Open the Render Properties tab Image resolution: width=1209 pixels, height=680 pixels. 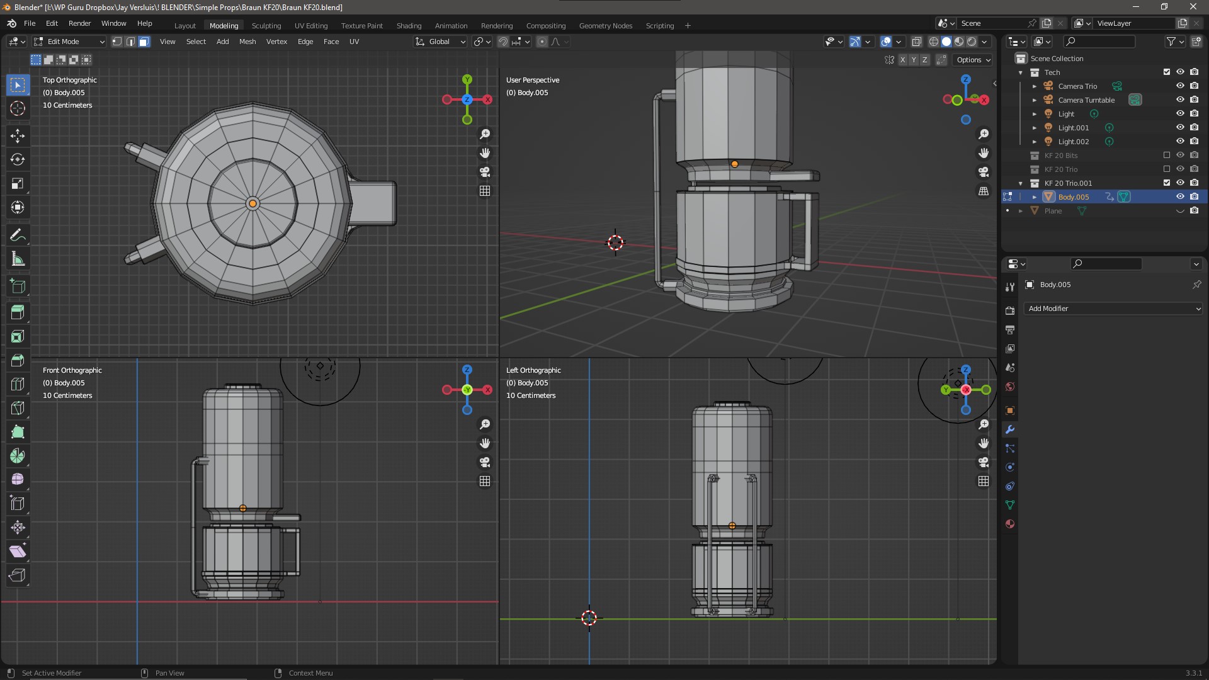coord(1009,310)
